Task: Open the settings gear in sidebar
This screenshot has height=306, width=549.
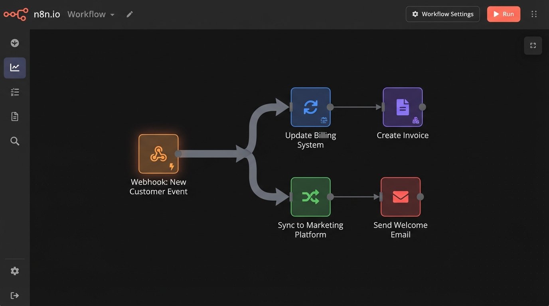Action: pyautogui.click(x=15, y=271)
